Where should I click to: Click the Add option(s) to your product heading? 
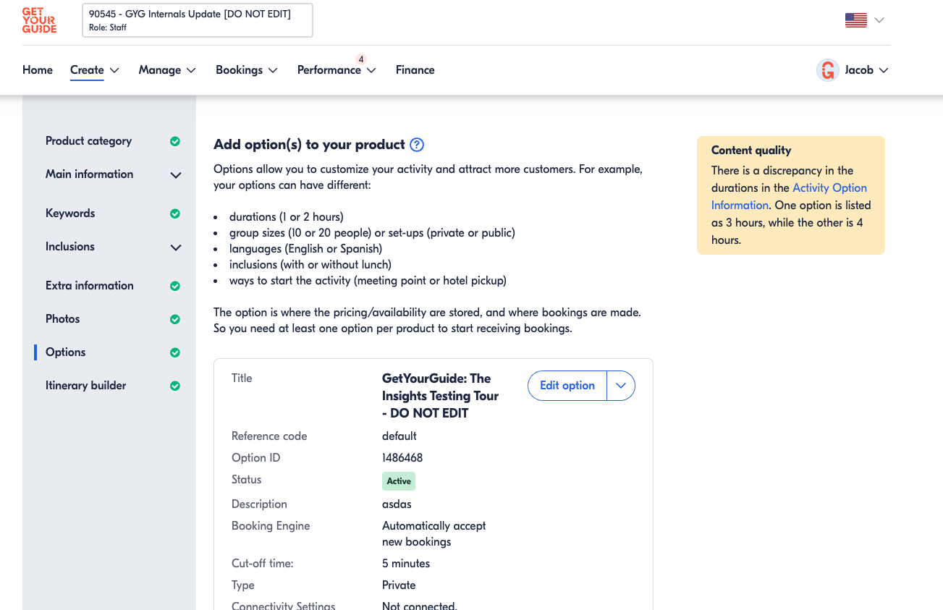309,145
